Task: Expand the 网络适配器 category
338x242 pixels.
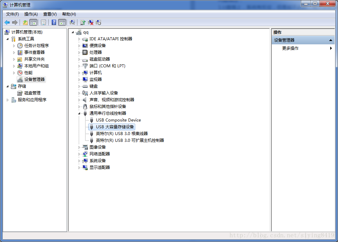Action: pyautogui.click(x=79, y=154)
